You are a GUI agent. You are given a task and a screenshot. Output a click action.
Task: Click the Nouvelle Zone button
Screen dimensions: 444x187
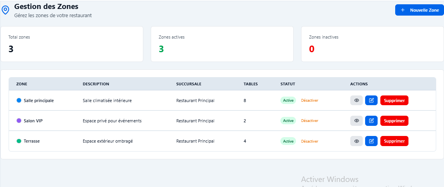(x=419, y=10)
